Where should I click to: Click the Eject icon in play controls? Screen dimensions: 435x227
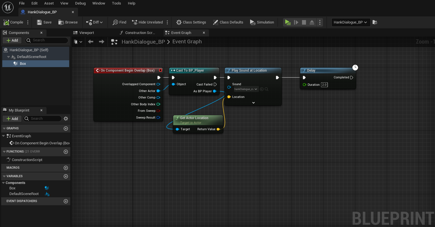coord(312,22)
